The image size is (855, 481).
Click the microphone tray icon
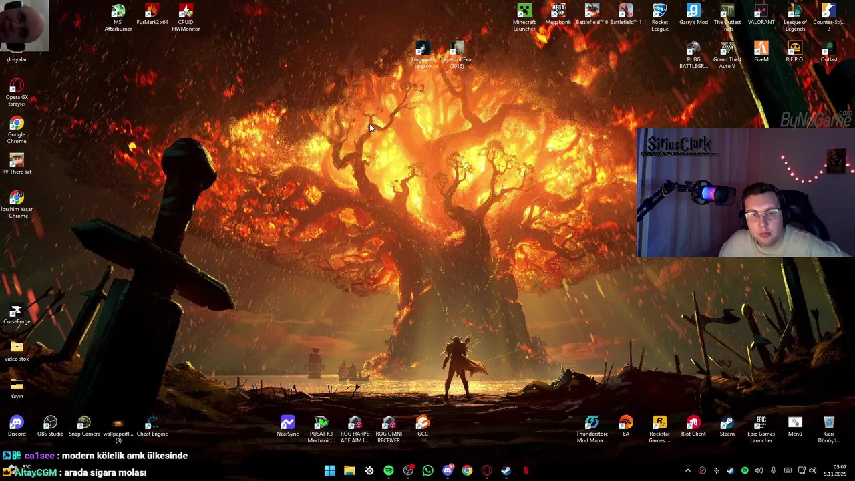tap(774, 471)
